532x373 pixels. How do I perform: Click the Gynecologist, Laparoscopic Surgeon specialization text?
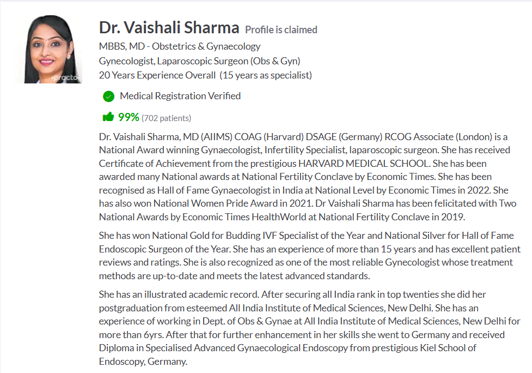click(x=199, y=61)
